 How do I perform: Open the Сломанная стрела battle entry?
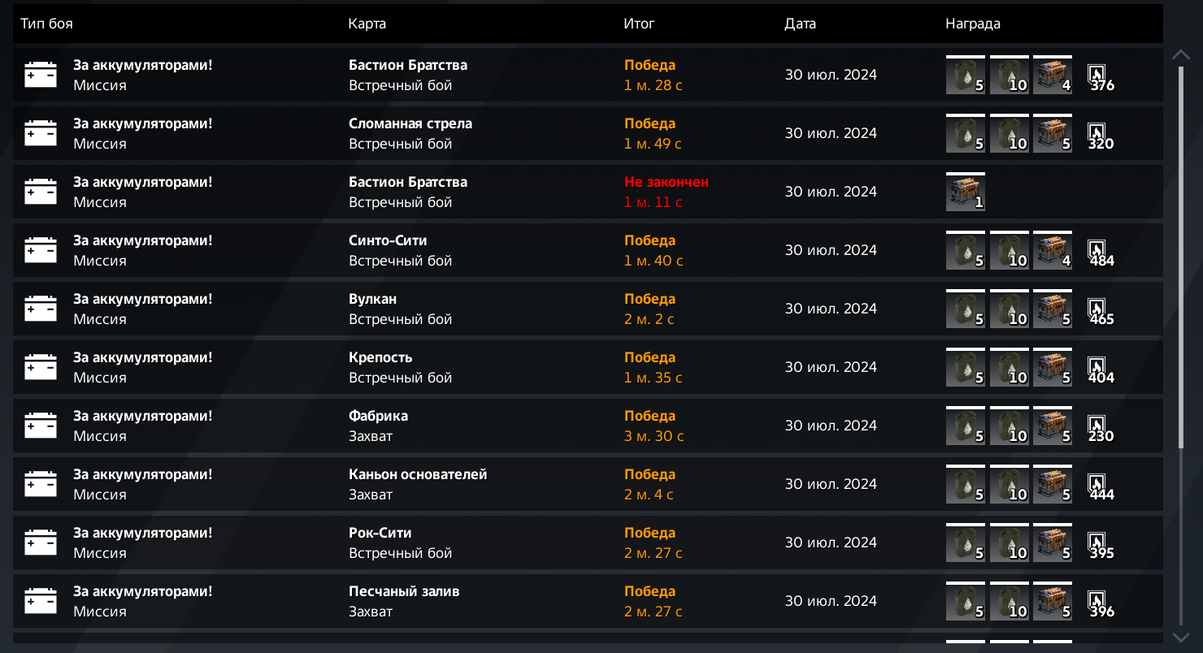coord(588,133)
